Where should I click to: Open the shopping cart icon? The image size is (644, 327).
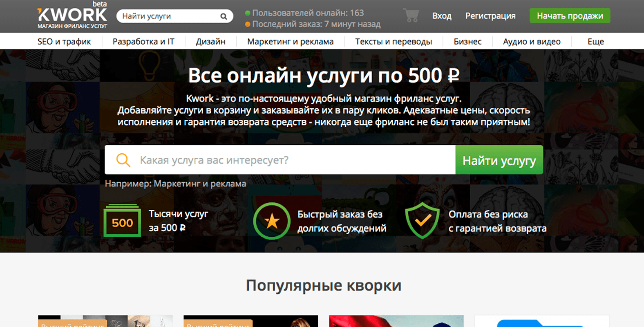point(411,16)
